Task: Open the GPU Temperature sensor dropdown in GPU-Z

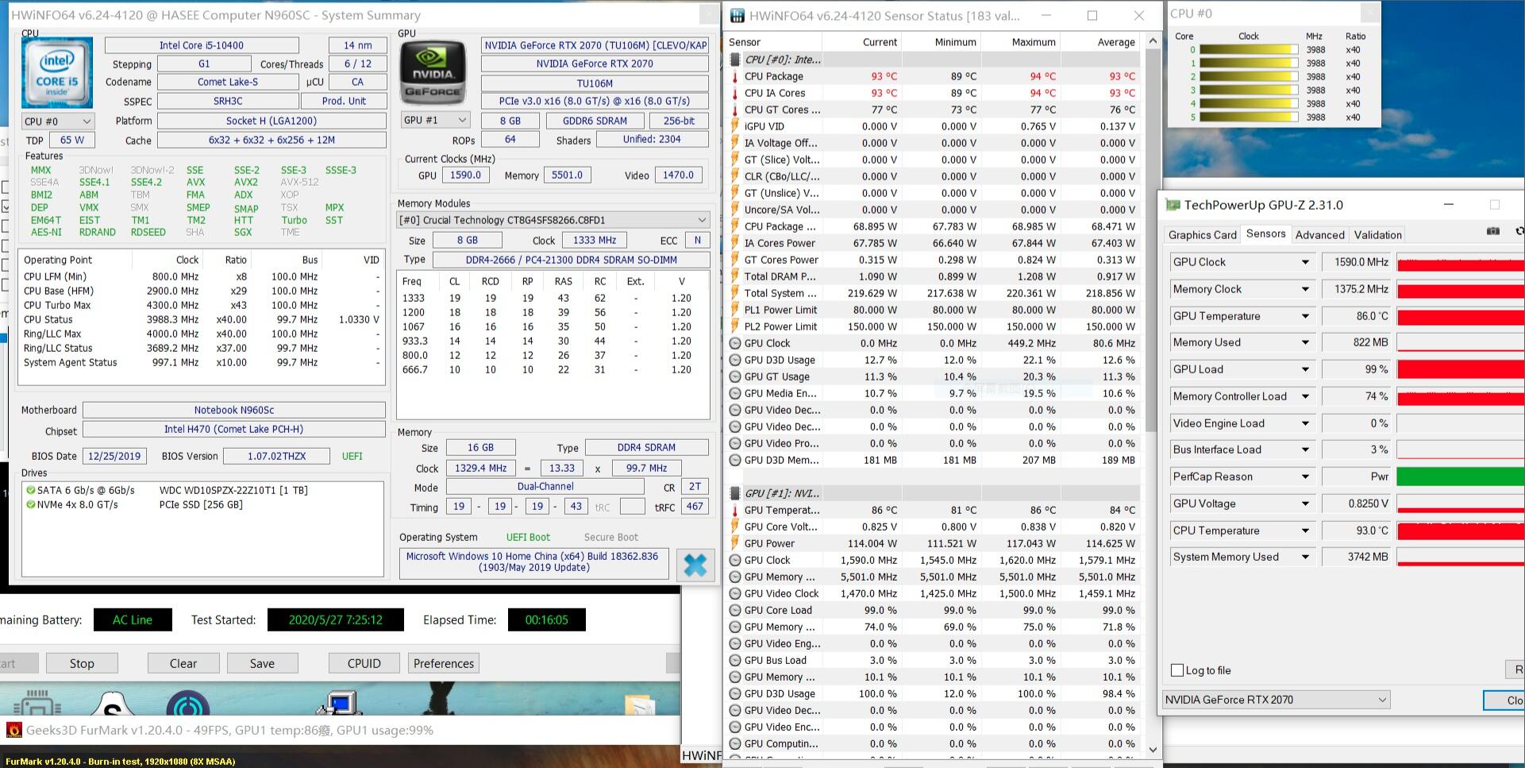Action: pyautogui.click(x=1305, y=317)
